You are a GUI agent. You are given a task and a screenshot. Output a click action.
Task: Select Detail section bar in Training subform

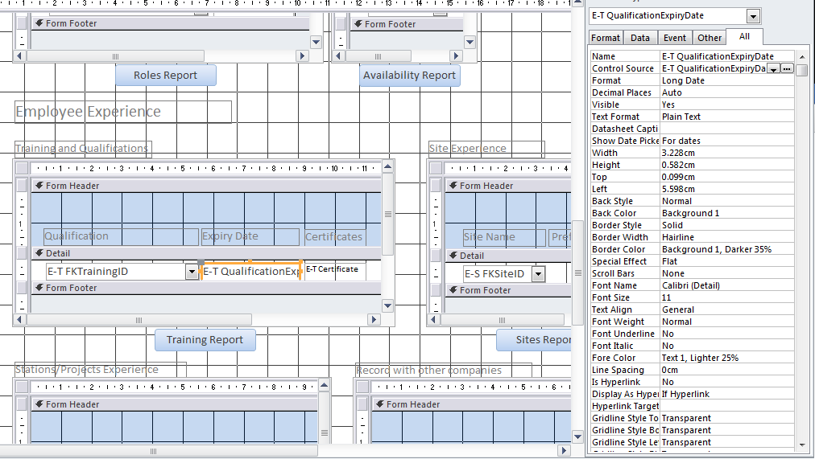tap(206, 254)
